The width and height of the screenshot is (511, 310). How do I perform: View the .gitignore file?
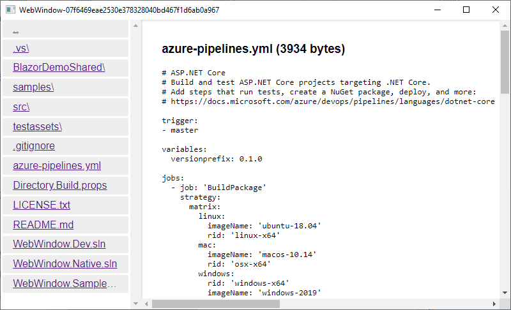coord(34,146)
